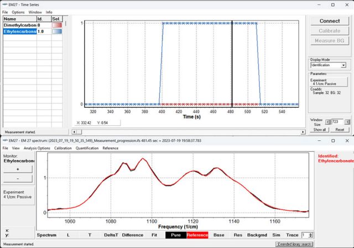Toggle the L trace button

[68, 235]
